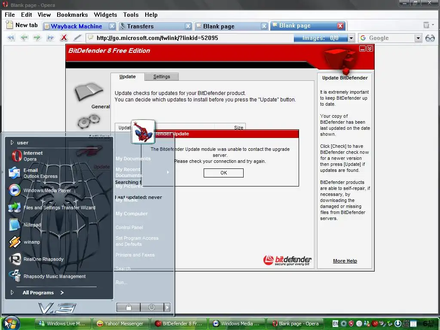The image size is (440, 330).
Task: Click the Forward arrow in Opera
Action: click(x=37, y=38)
